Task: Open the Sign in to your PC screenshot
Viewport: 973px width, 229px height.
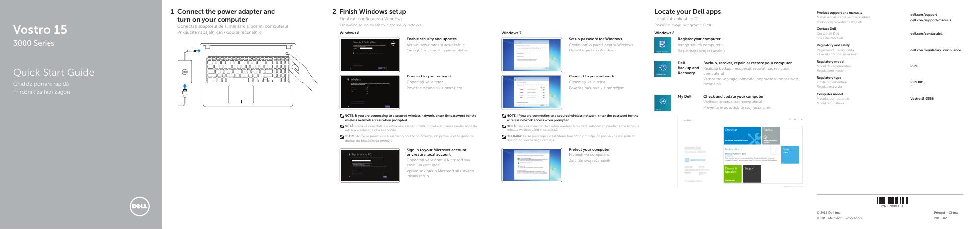Action: (x=370, y=165)
